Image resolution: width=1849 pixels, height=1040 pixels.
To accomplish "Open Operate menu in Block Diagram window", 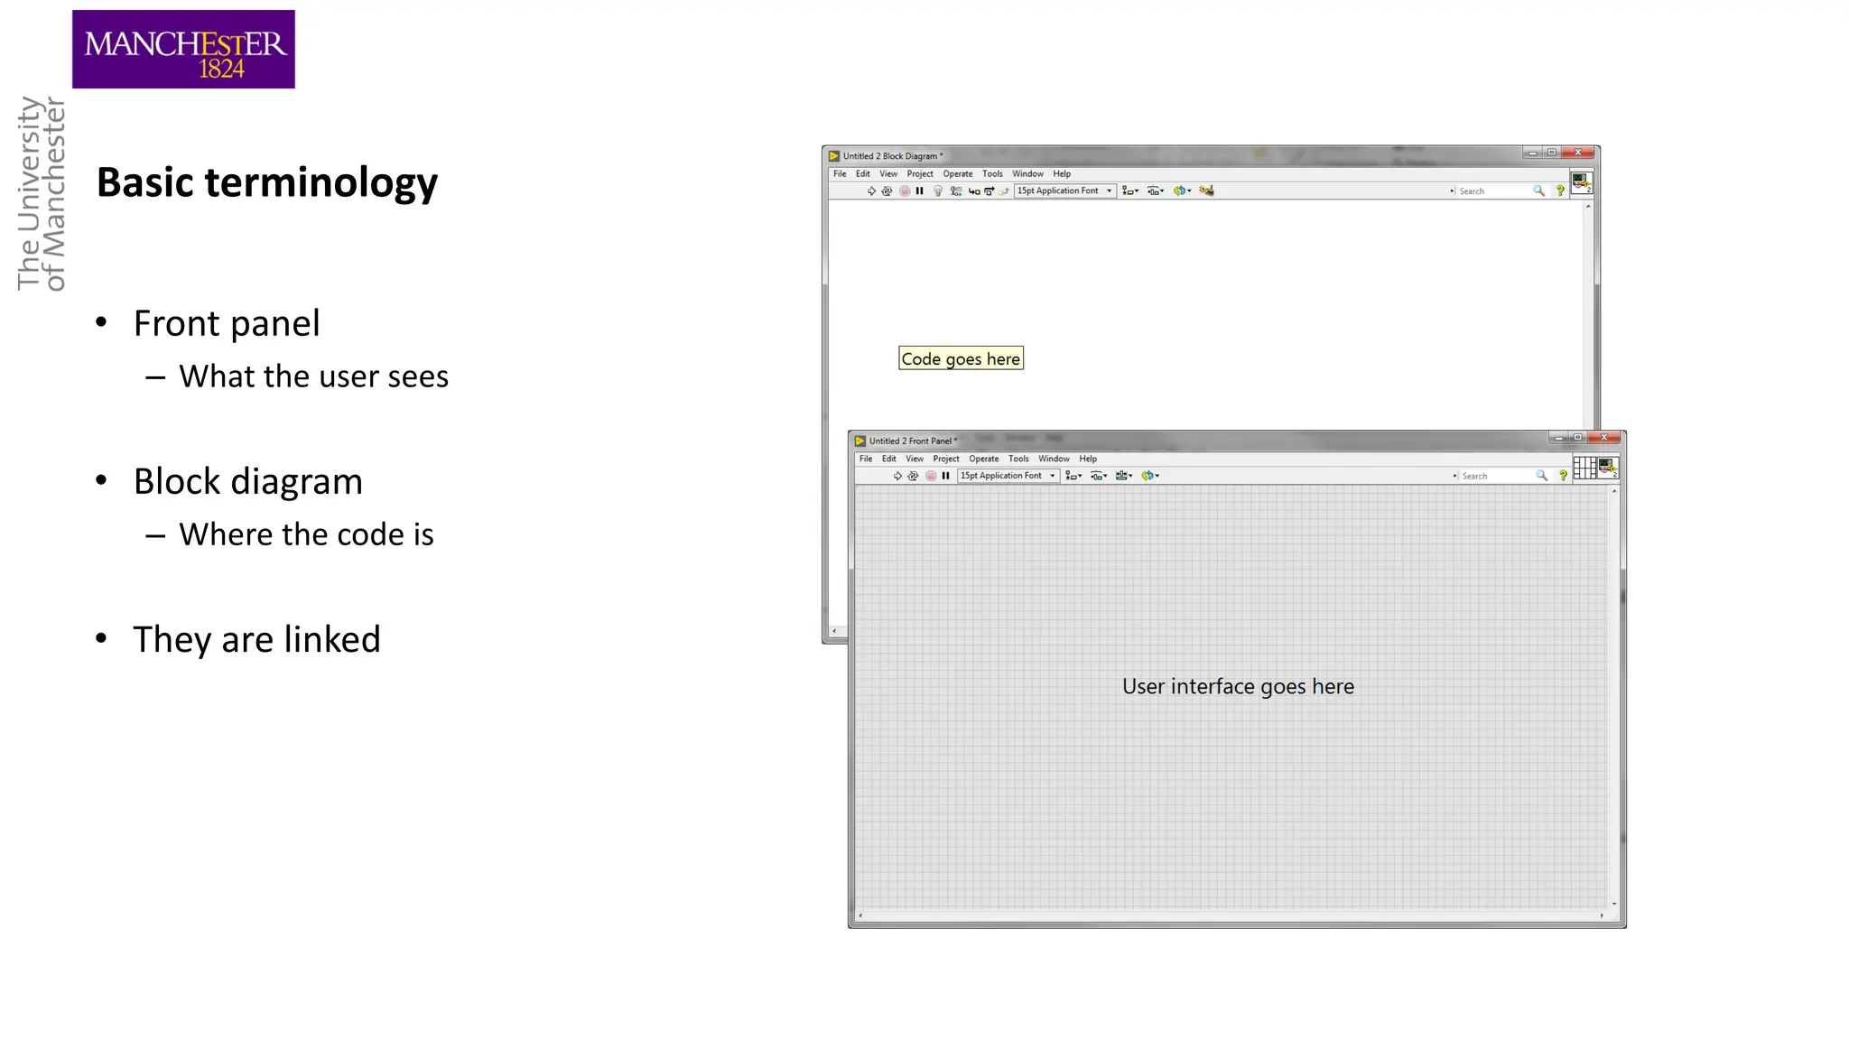I will [958, 173].
